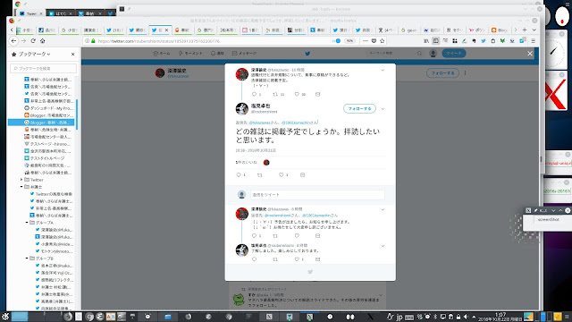Click the Twitter bird logo in header
572x322 pixels.
click(307, 54)
